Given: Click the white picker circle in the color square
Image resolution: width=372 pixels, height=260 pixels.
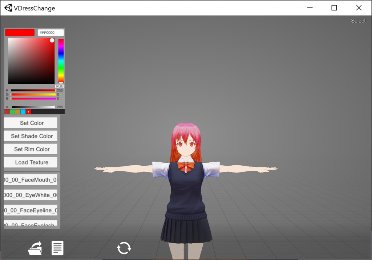Looking at the screenshot, I should click(52, 40).
